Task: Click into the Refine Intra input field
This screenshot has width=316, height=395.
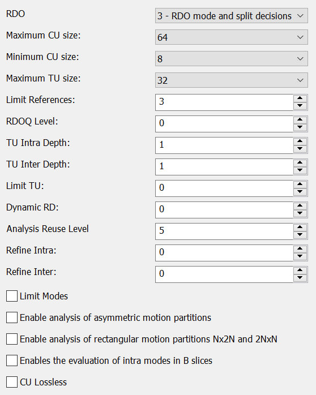Action: point(224,252)
